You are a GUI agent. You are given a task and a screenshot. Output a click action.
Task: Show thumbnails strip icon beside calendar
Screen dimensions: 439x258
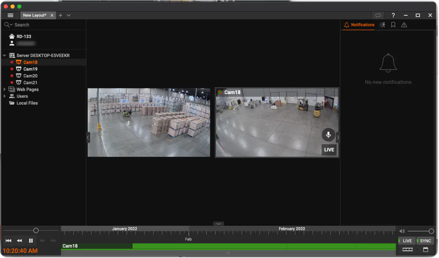click(407, 250)
